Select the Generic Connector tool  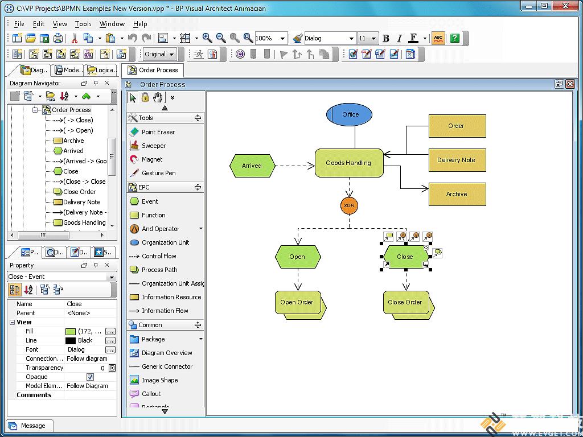161,366
